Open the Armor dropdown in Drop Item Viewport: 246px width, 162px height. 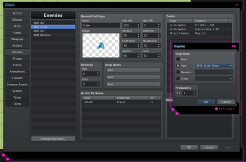click(214, 78)
